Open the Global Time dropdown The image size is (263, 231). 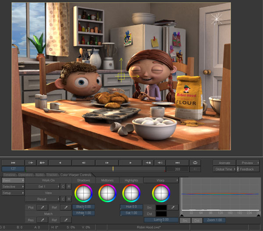[x=224, y=169]
